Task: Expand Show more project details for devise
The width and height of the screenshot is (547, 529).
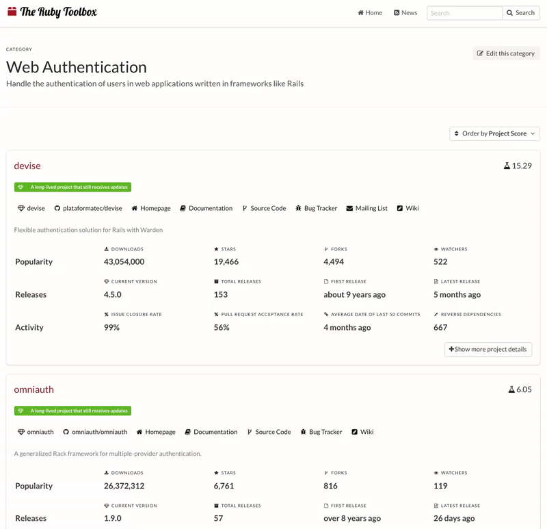Action: pos(488,350)
